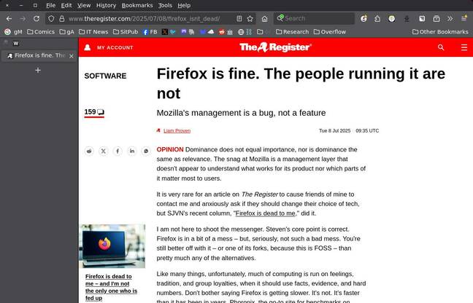The width and height of the screenshot is (473, 303).
Task: Share article on Reddit
Action: (89, 151)
